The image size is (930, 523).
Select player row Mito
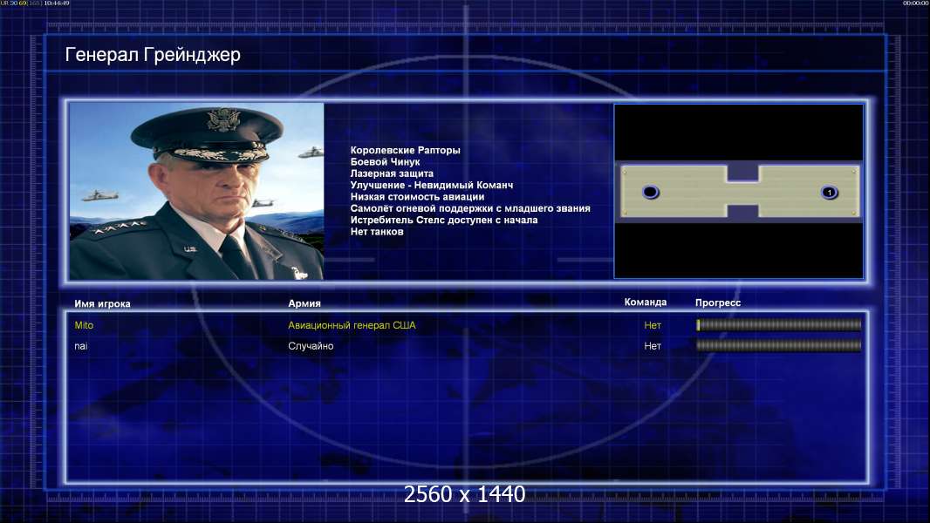point(467,325)
